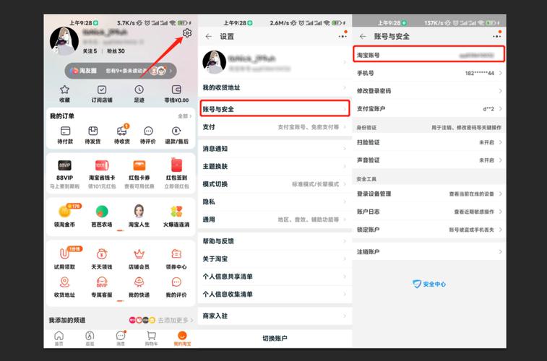This screenshot has width=547, height=361.
Task: Open 我的评价 comment icon
Action: tap(176, 282)
